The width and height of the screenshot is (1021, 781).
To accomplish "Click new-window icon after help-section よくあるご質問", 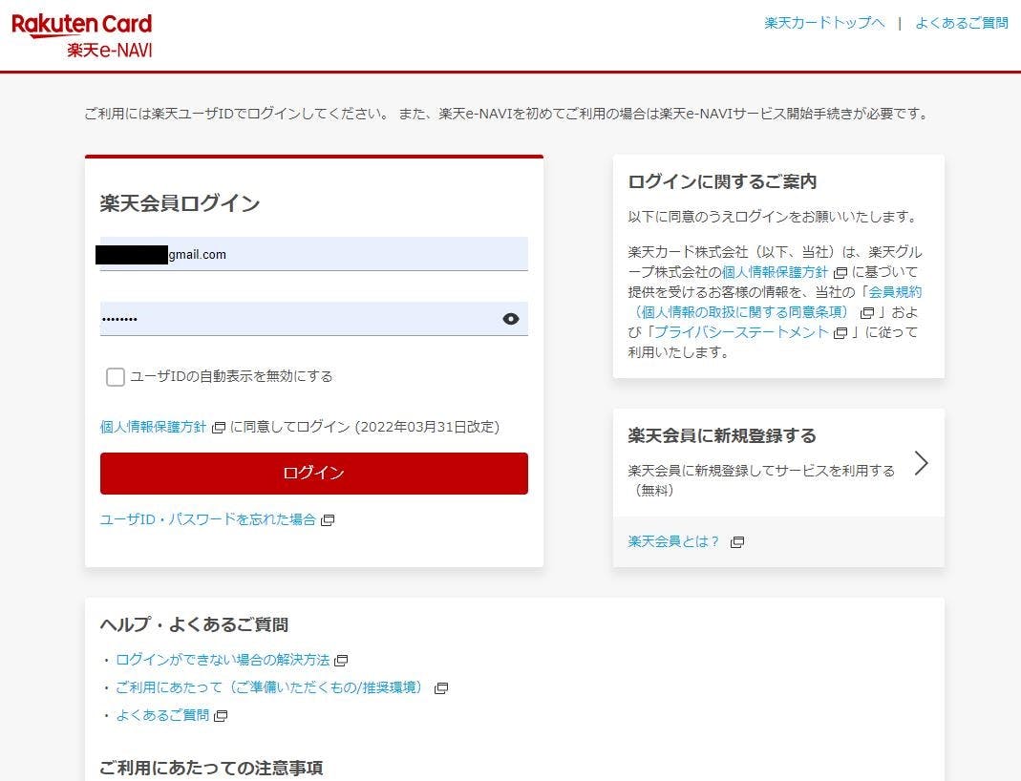I will [x=221, y=716].
